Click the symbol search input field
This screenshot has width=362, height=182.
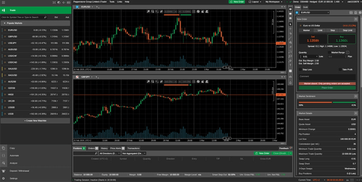pos(23,17)
